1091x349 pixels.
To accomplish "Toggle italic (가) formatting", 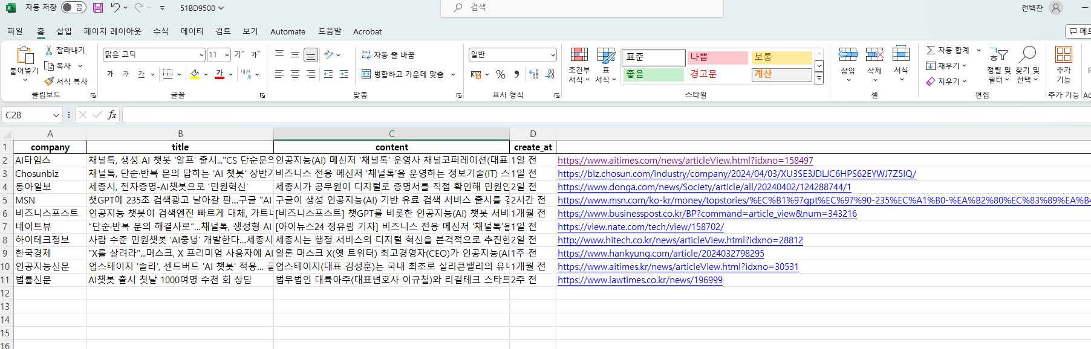I will (126, 74).
